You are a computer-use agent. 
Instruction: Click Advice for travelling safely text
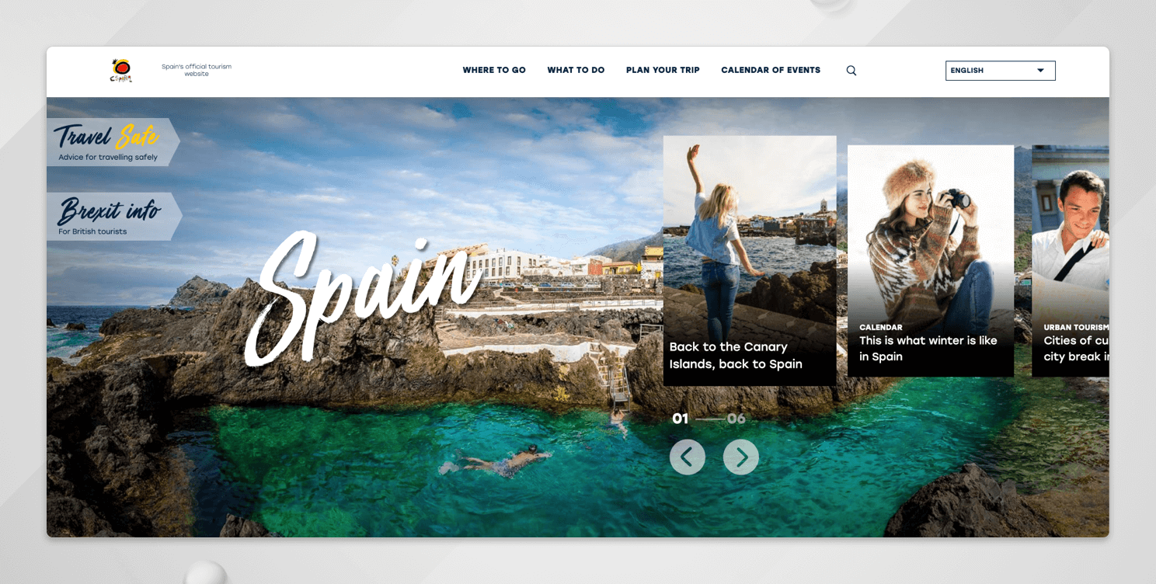[x=106, y=156]
